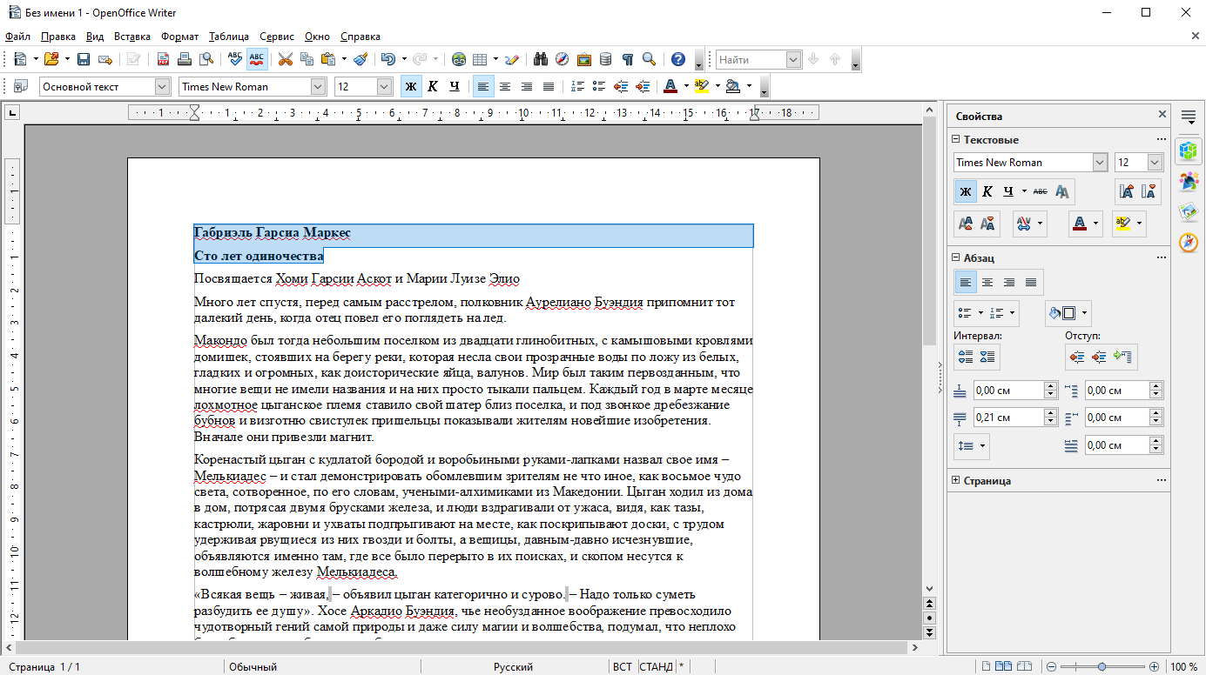Open the Navigator from the standard toolbar
The height and width of the screenshot is (675, 1206).
point(563,59)
